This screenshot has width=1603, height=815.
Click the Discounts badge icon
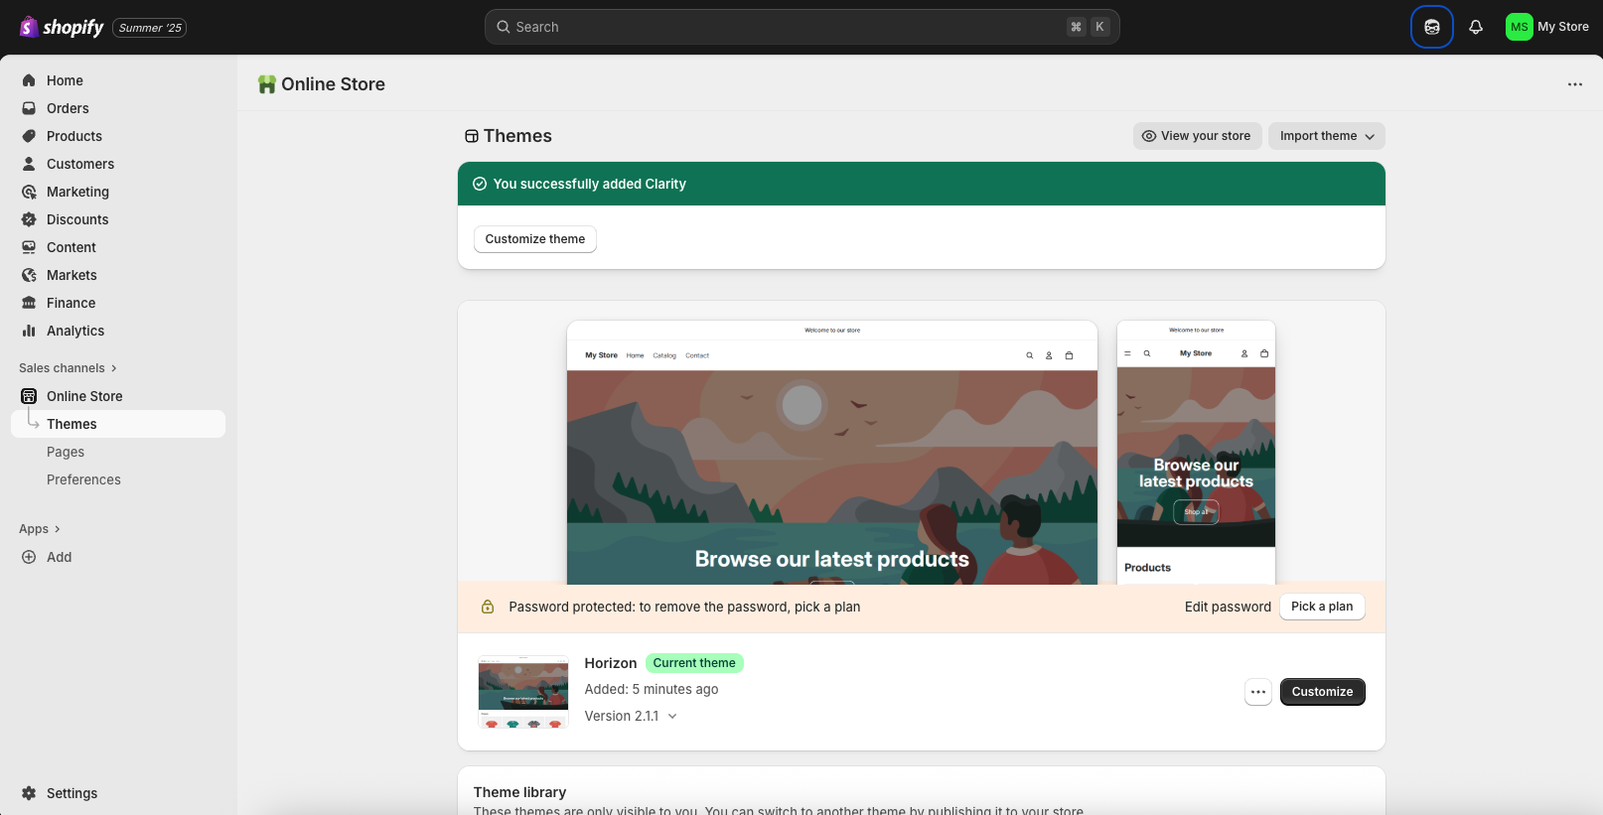(x=29, y=219)
